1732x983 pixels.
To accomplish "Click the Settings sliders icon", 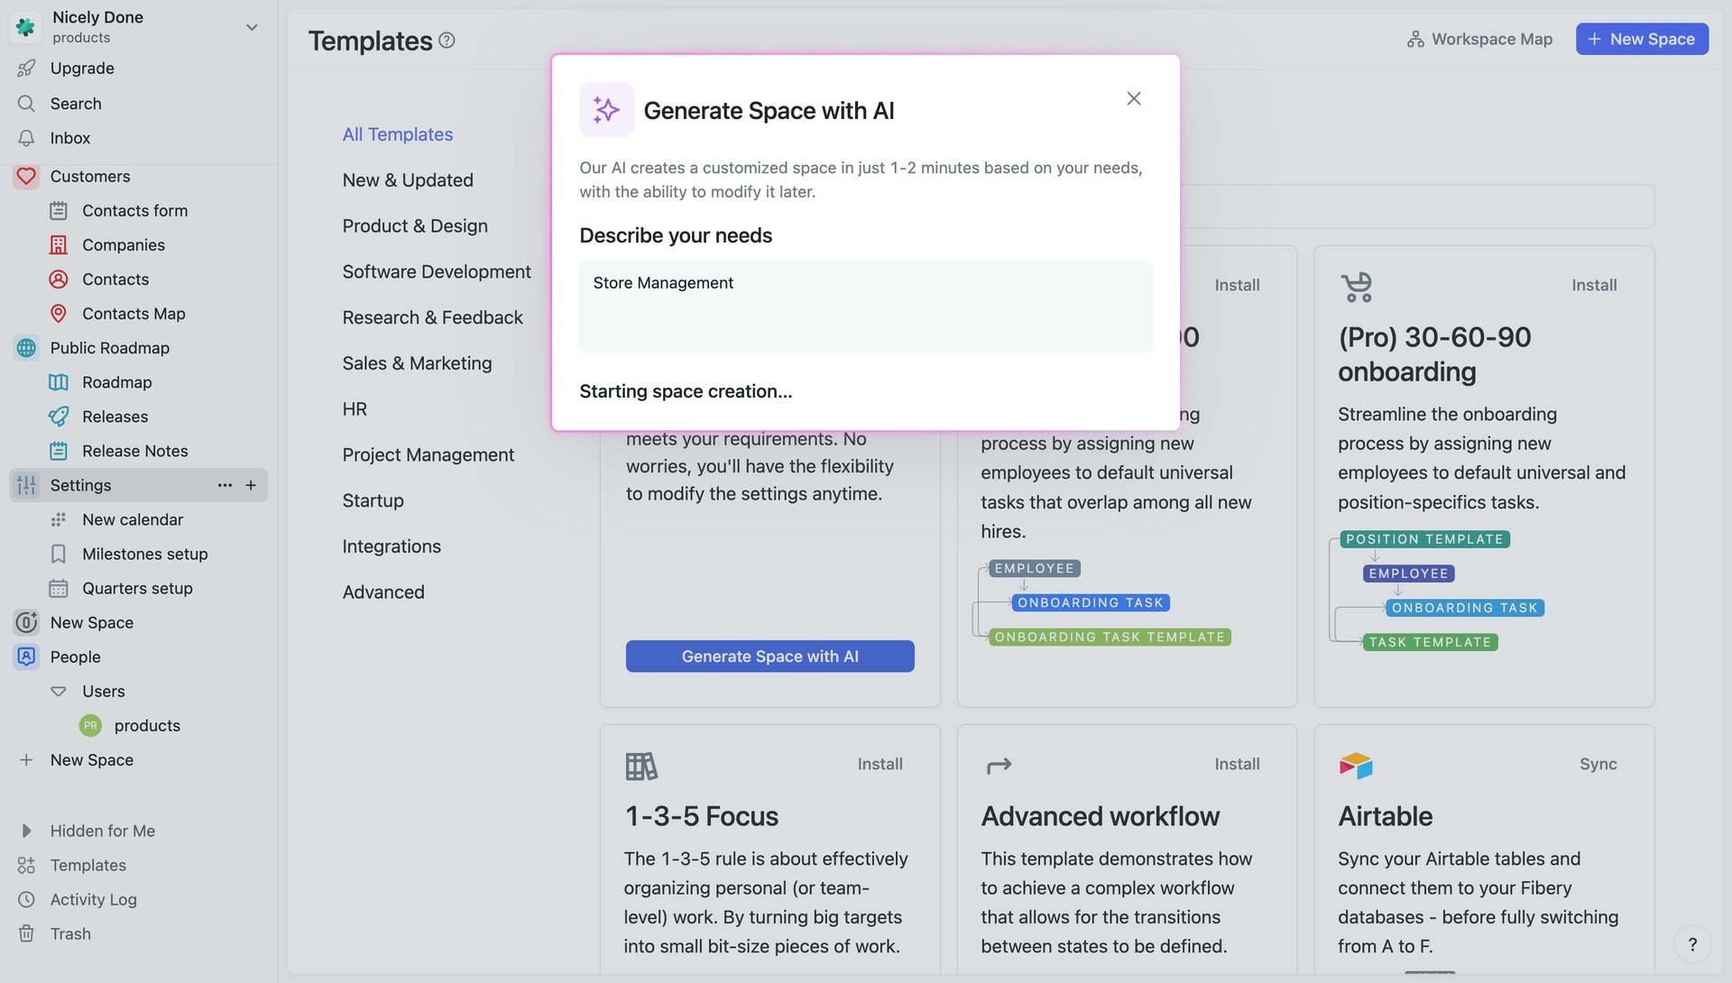I will (x=26, y=485).
